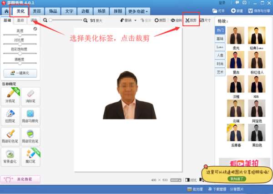This screenshot has height=194, width=273.
Task: Reset adjustments with the refresh icon near 亮度
Action: pyautogui.click(x=35, y=29)
